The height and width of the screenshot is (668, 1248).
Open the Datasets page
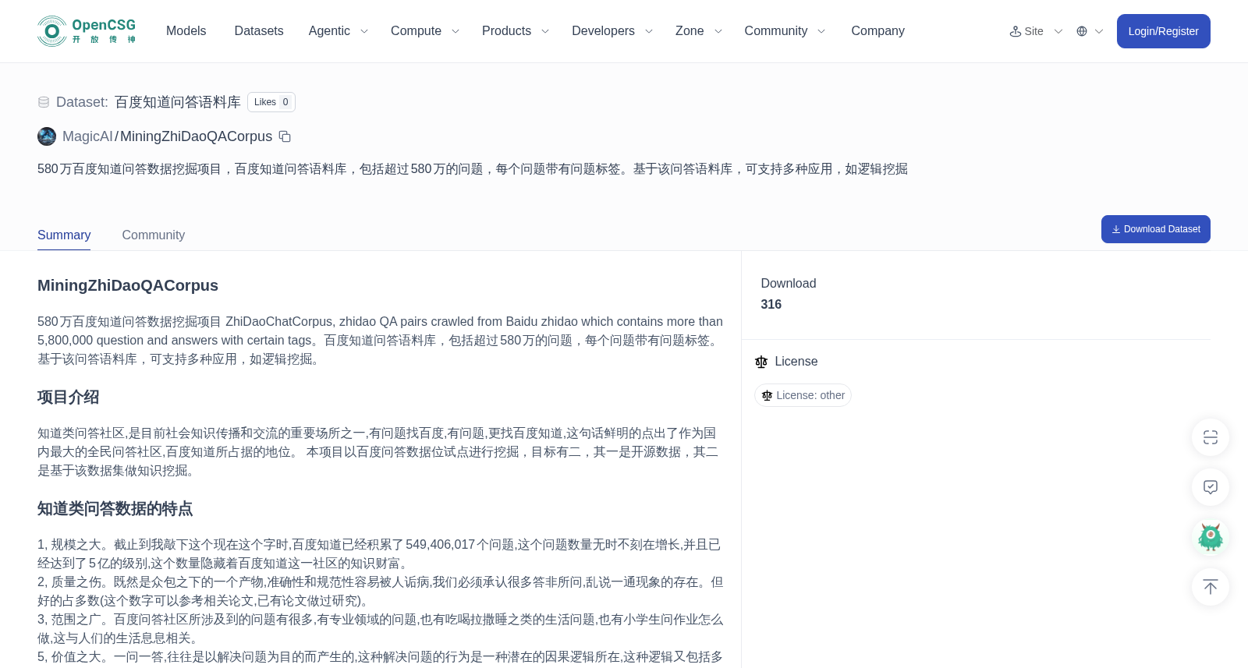[259, 31]
